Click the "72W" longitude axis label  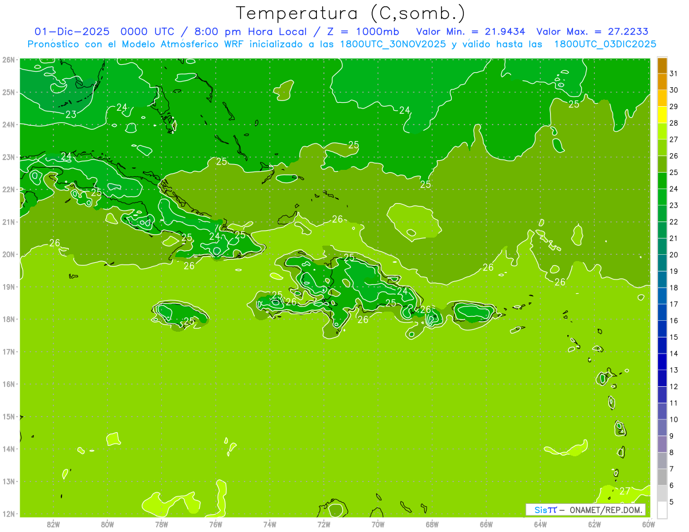click(x=324, y=524)
